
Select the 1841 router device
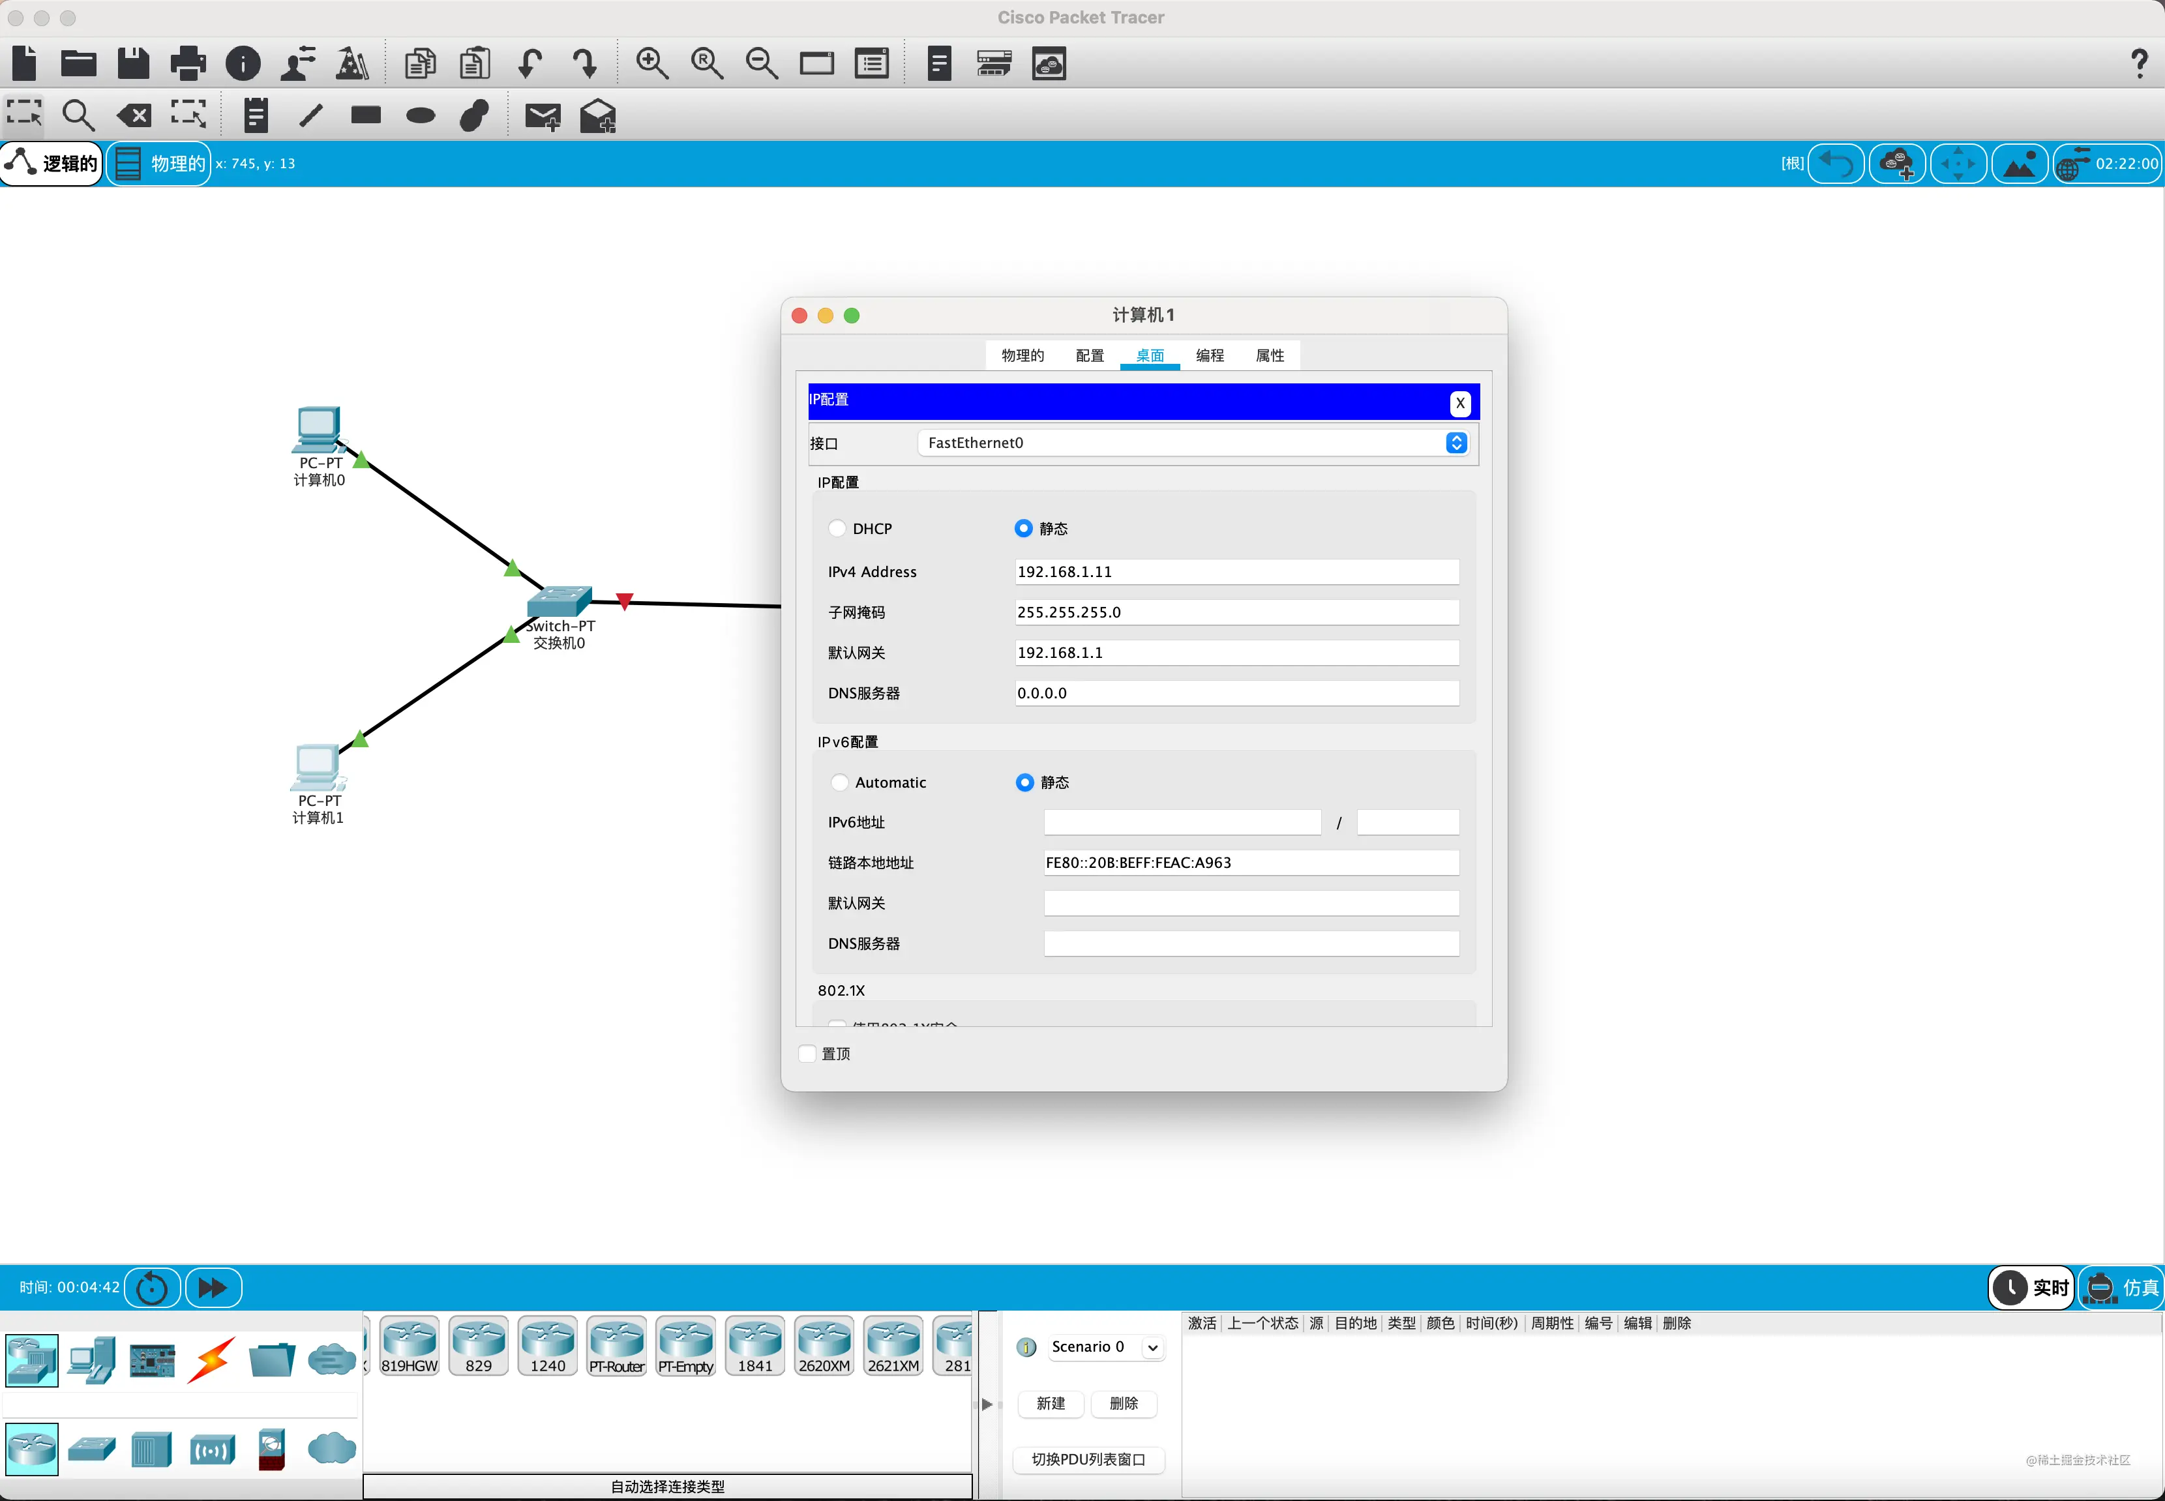[755, 1346]
